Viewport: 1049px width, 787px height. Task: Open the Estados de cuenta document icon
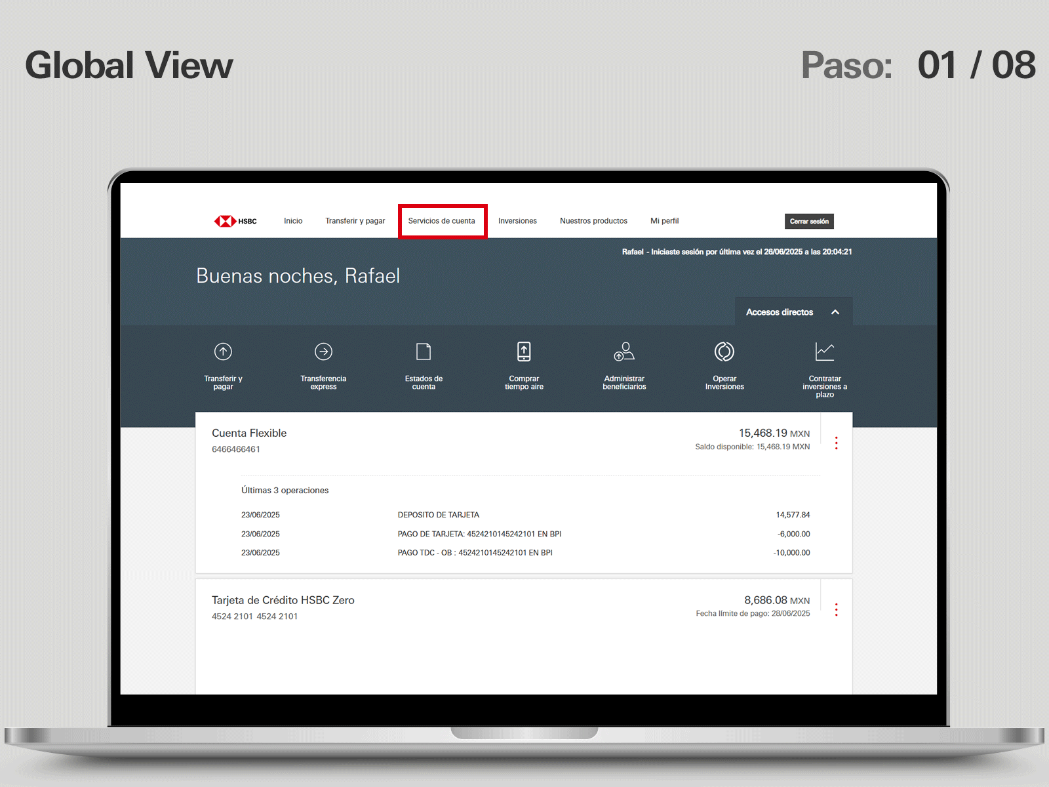[x=424, y=352]
